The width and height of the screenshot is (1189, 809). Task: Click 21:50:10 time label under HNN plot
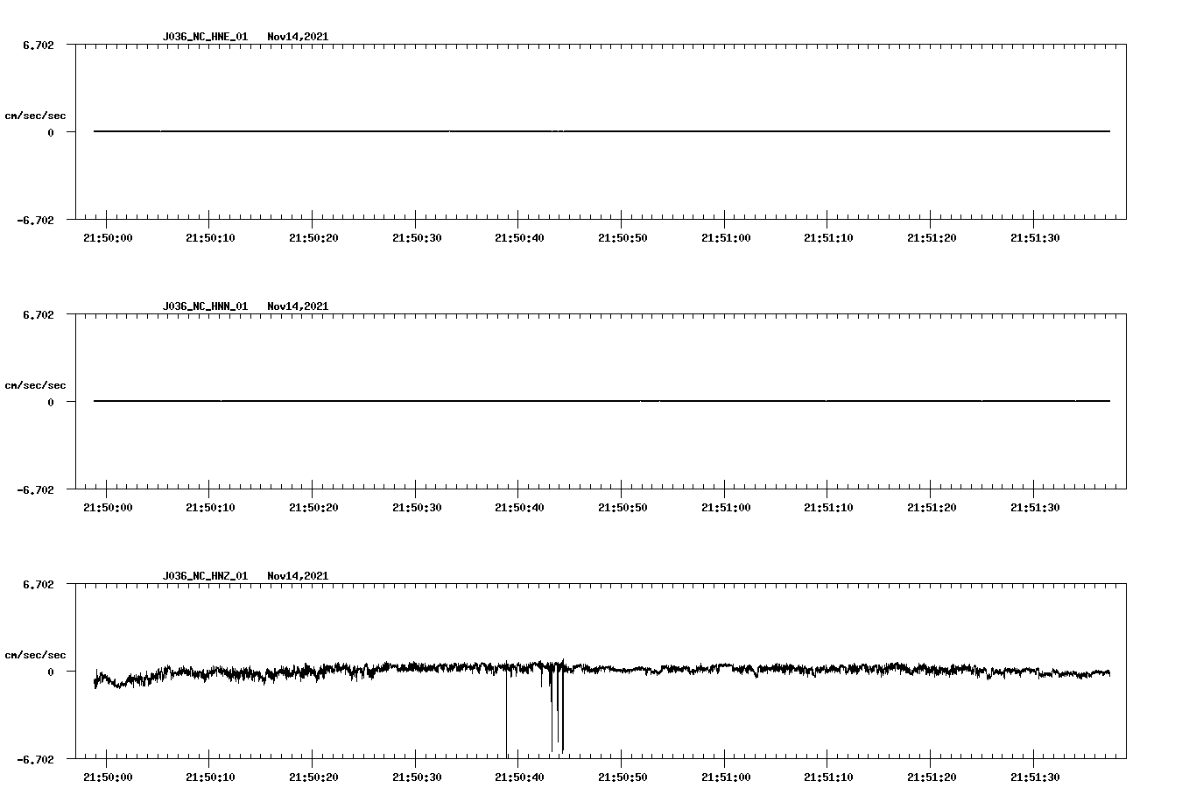(211, 507)
